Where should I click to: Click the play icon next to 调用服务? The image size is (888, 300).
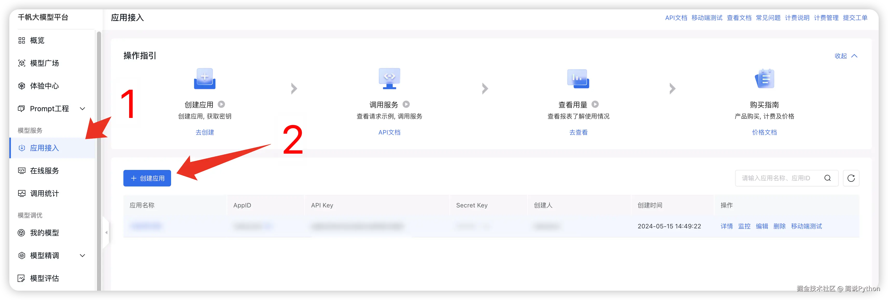point(406,104)
